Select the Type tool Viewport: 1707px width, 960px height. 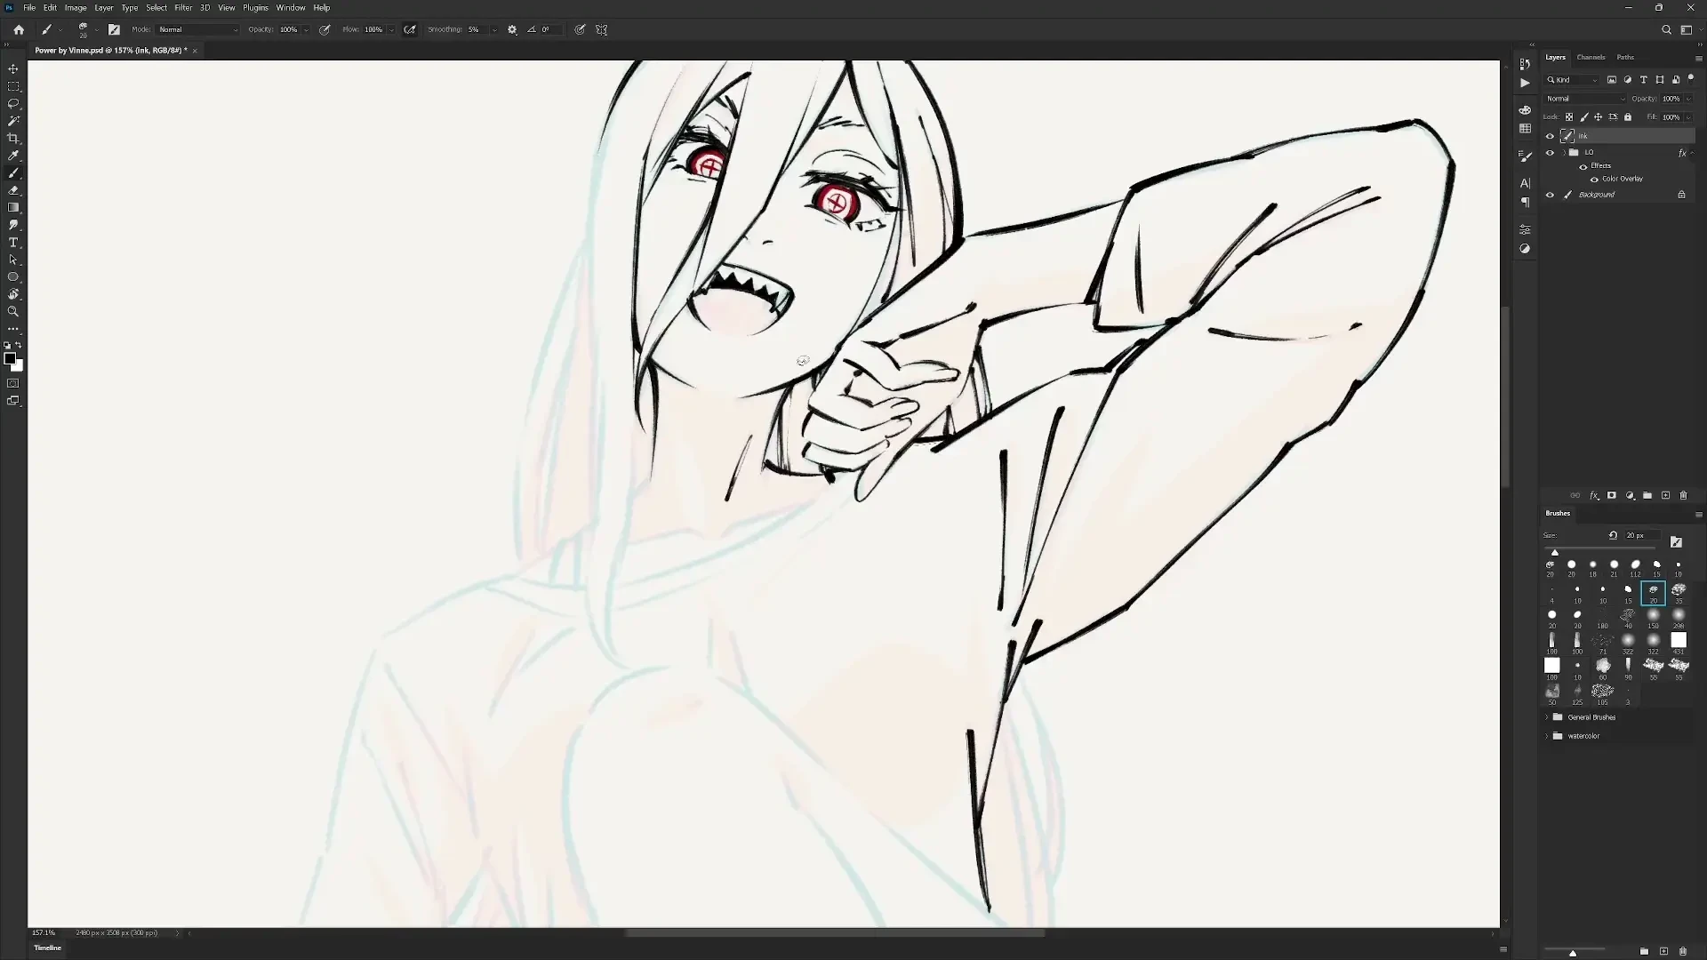(x=13, y=243)
